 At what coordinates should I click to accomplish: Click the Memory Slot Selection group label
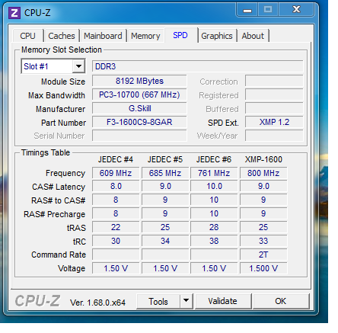(62, 50)
